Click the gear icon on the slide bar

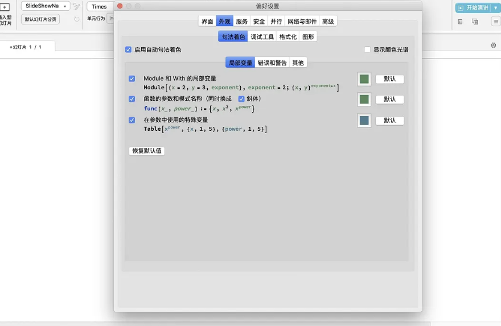(x=494, y=46)
